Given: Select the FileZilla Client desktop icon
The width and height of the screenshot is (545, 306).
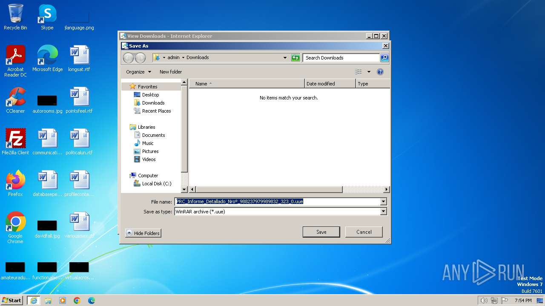Looking at the screenshot, I should pyautogui.click(x=15, y=142).
